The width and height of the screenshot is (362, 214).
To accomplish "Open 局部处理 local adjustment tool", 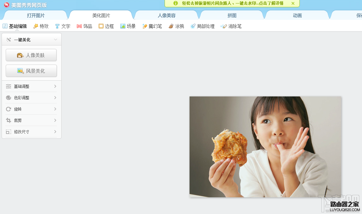I will [202, 26].
